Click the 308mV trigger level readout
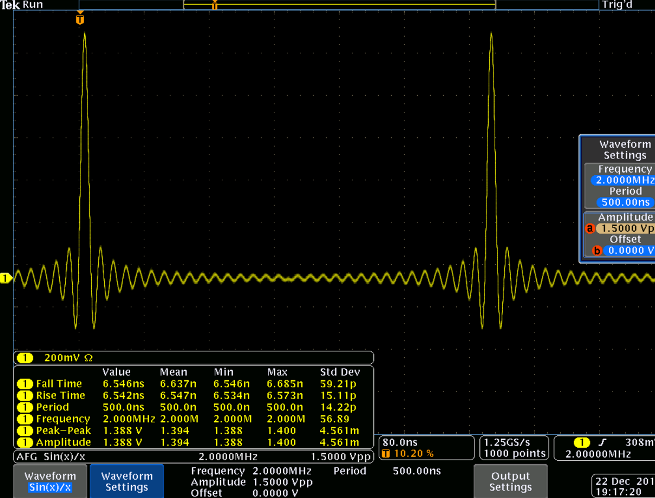The width and height of the screenshot is (655, 498). point(640,442)
